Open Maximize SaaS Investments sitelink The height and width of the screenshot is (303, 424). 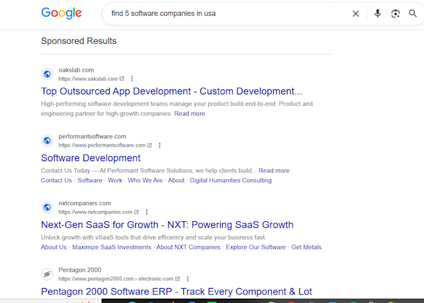click(112, 247)
